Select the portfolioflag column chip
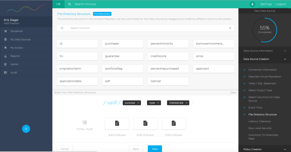The image size is (291, 152). tap(122, 69)
